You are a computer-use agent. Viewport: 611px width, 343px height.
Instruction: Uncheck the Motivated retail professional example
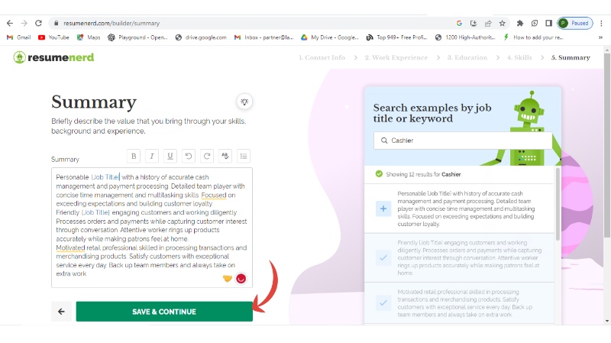tap(383, 303)
